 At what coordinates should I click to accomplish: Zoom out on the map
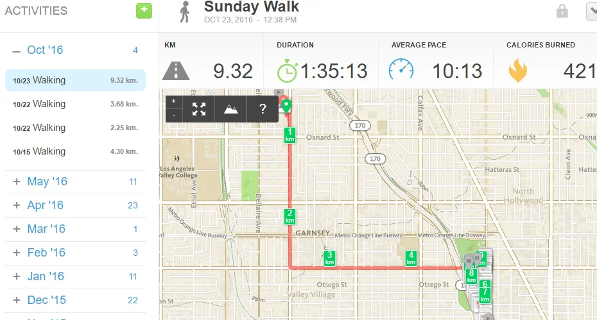click(x=174, y=115)
